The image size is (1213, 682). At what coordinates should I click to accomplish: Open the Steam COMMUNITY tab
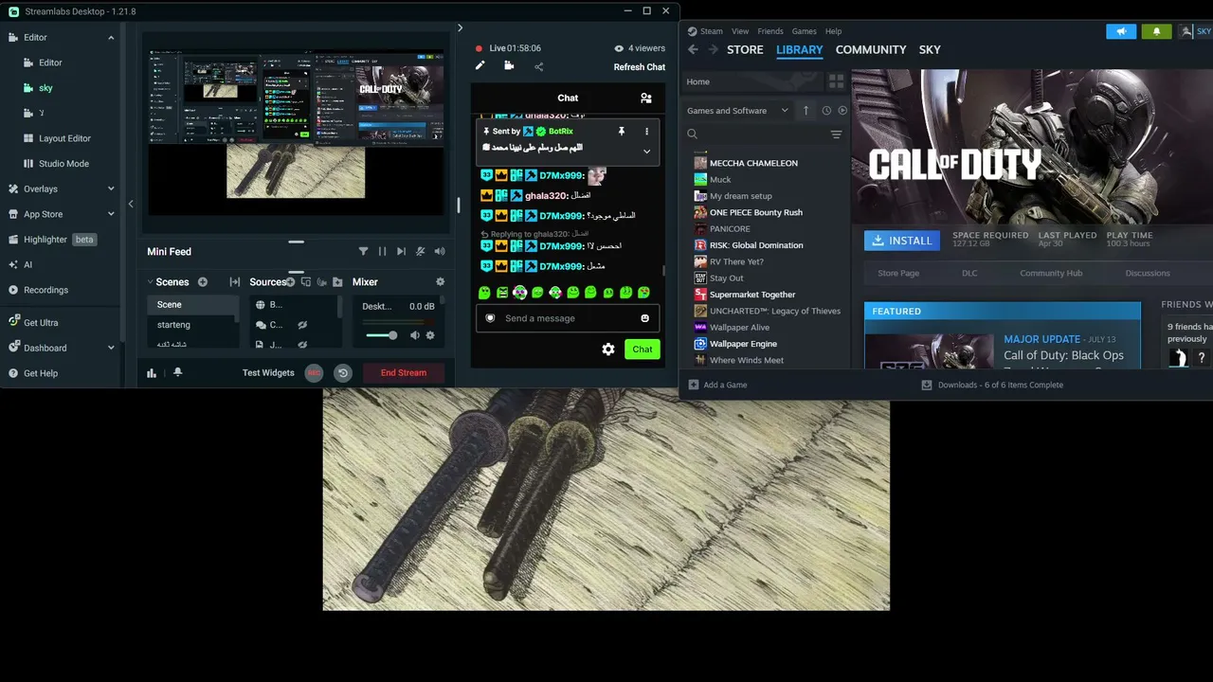871,50
